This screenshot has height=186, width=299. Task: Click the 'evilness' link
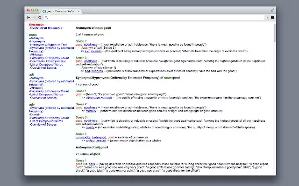pyautogui.click(x=96, y=51)
